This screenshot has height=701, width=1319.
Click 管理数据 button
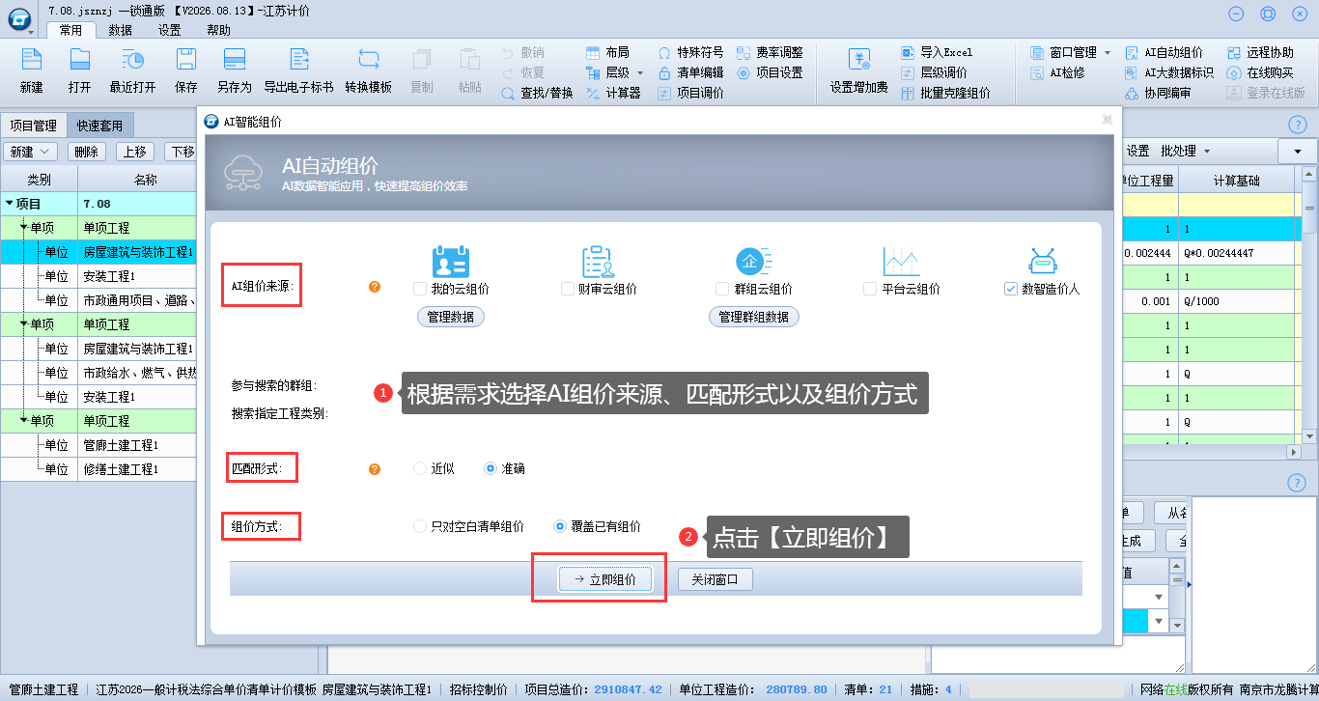pyautogui.click(x=451, y=317)
